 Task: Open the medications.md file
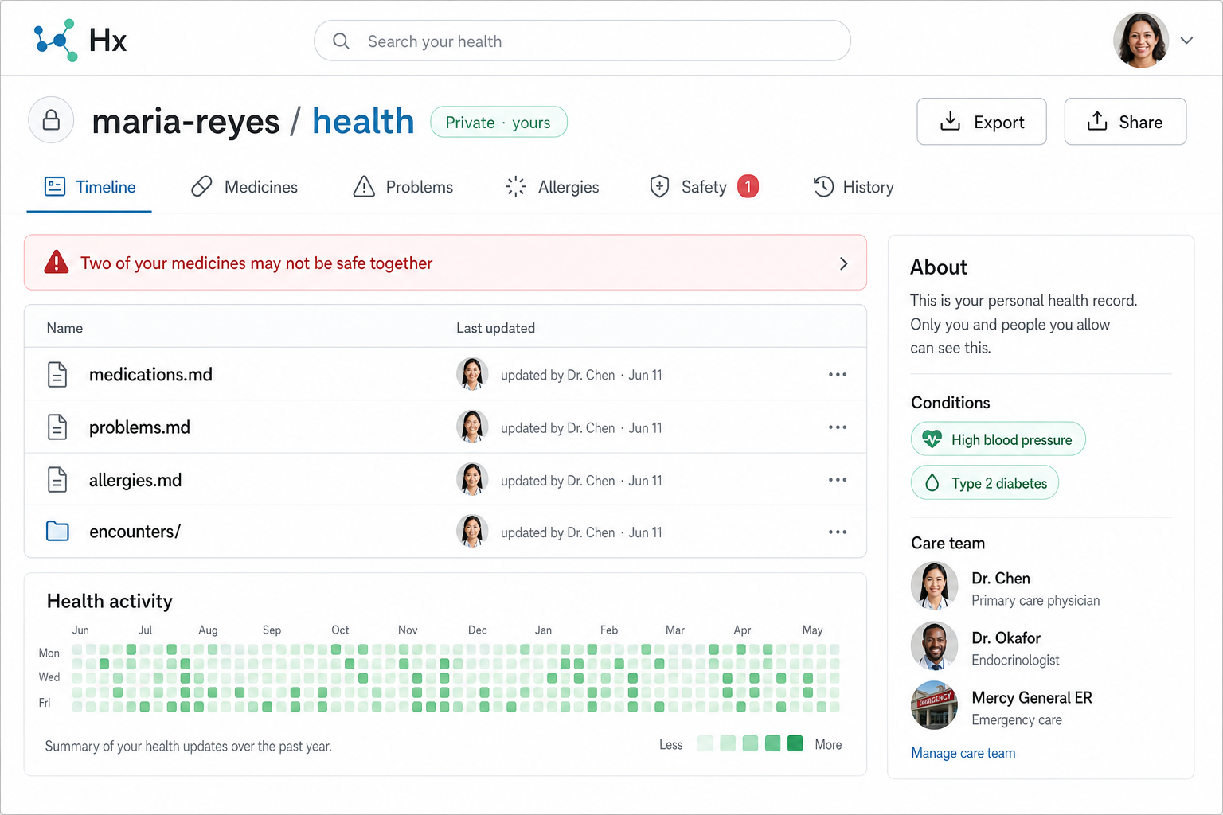pyautogui.click(x=150, y=375)
